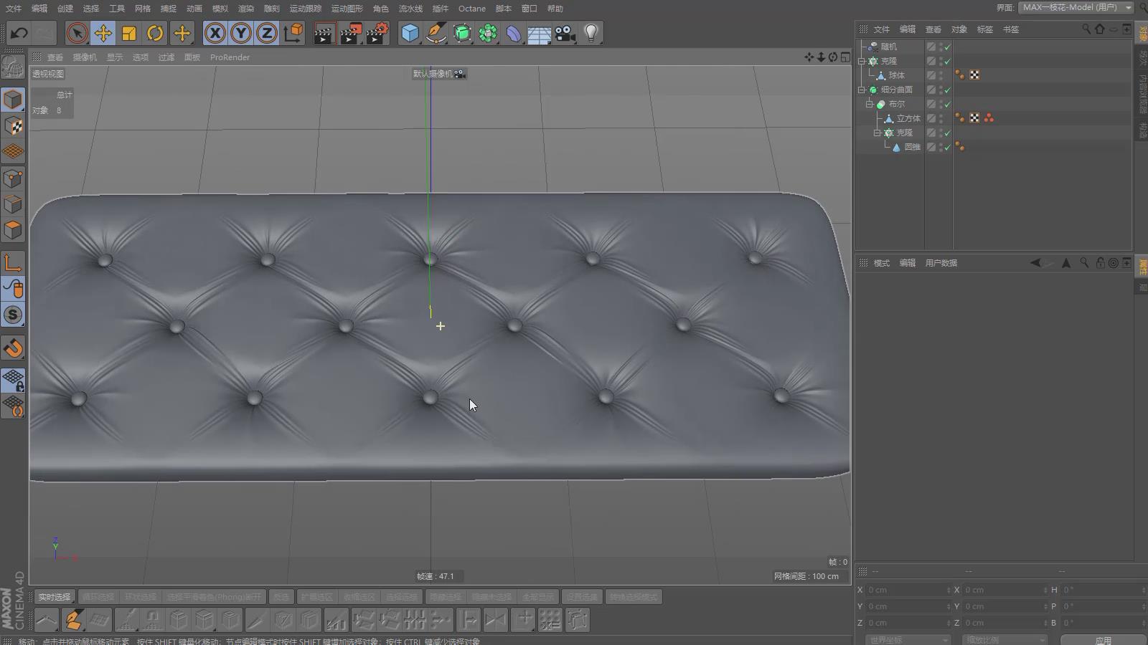Click the light bulb icon
The width and height of the screenshot is (1148, 645).
click(x=591, y=33)
